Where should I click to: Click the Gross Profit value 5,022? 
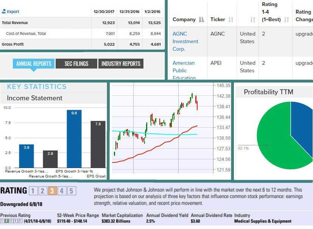(109, 44)
